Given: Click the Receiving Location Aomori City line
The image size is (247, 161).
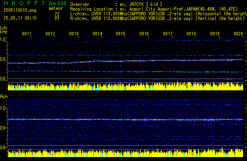Looking at the screenshot, I should pyautogui.click(x=154, y=9).
